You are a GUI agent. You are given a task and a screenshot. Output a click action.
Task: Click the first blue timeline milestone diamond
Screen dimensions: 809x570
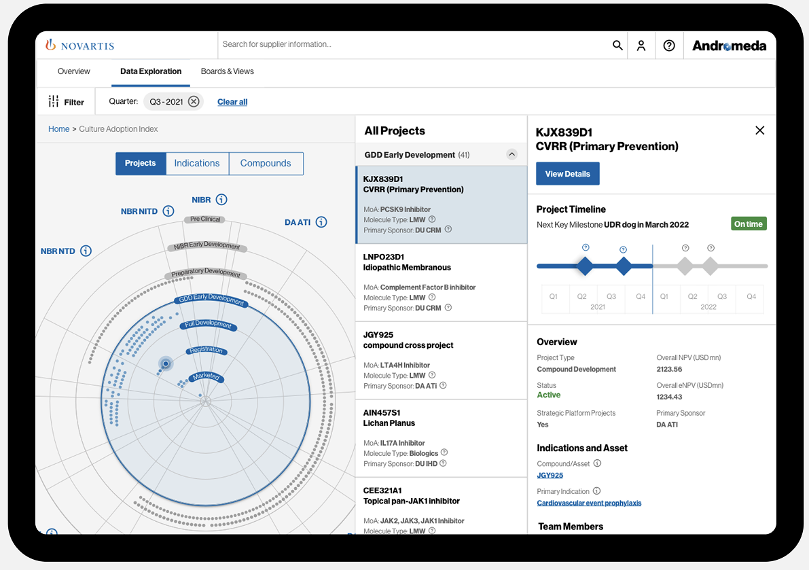coord(585,266)
